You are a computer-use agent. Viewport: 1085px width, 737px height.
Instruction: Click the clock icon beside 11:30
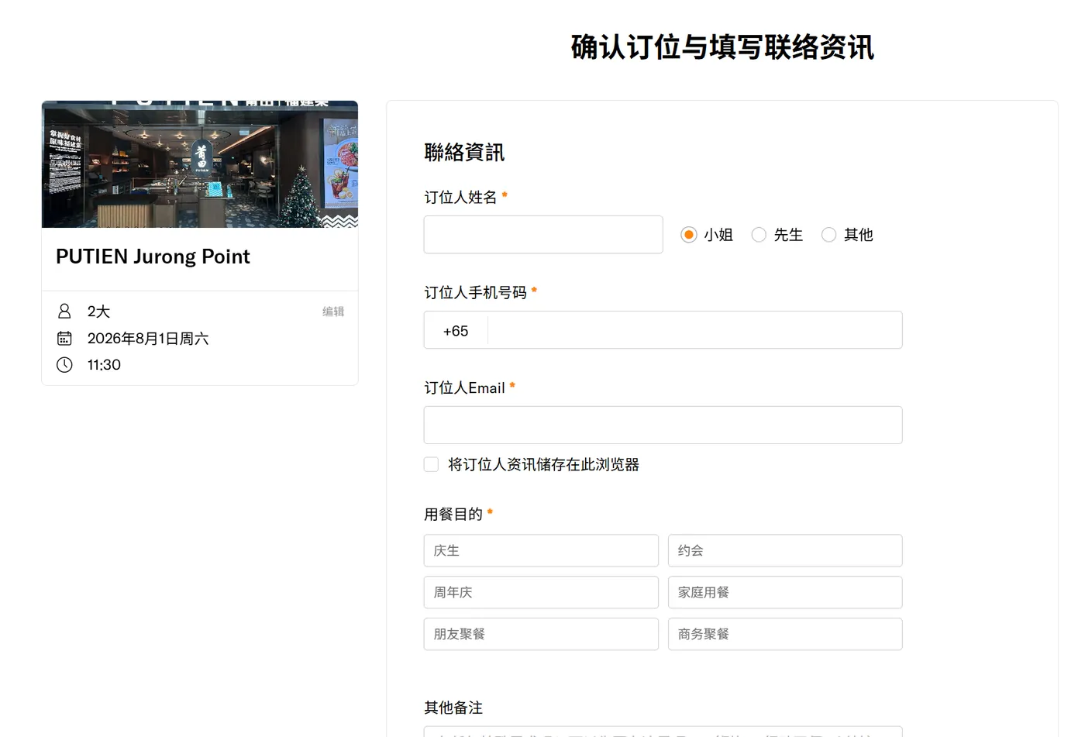(64, 365)
